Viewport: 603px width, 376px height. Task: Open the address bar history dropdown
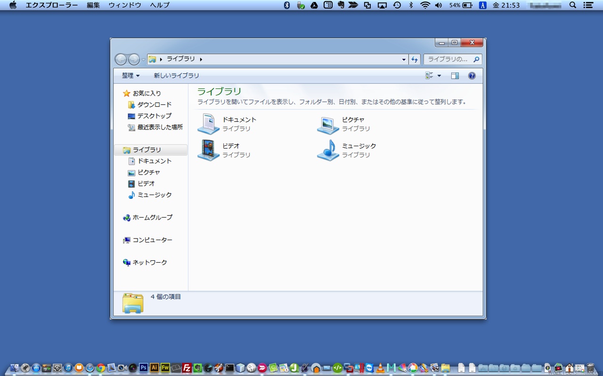404,59
